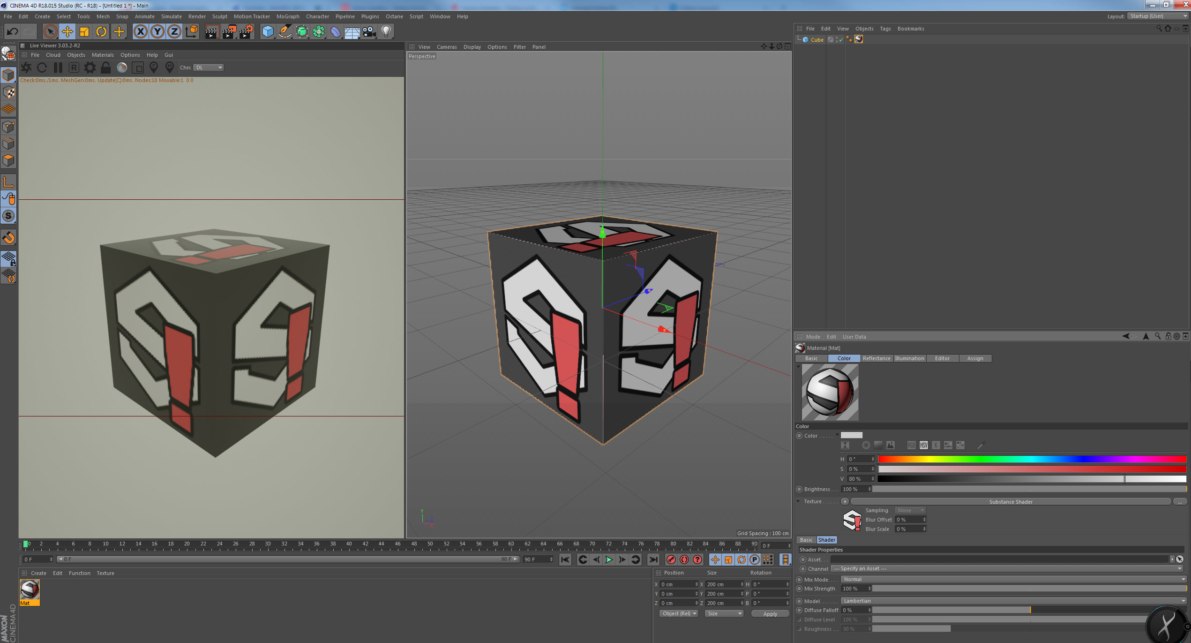This screenshot has width=1191, height=643.
Task: Open the MoGraph menu
Action: pyautogui.click(x=287, y=16)
